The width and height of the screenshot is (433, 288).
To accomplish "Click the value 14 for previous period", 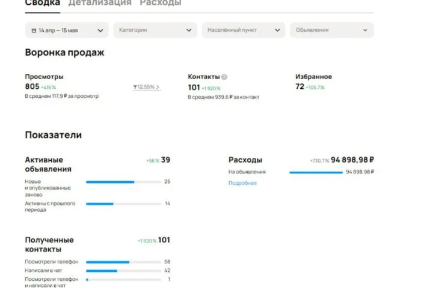I will click(167, 203).
